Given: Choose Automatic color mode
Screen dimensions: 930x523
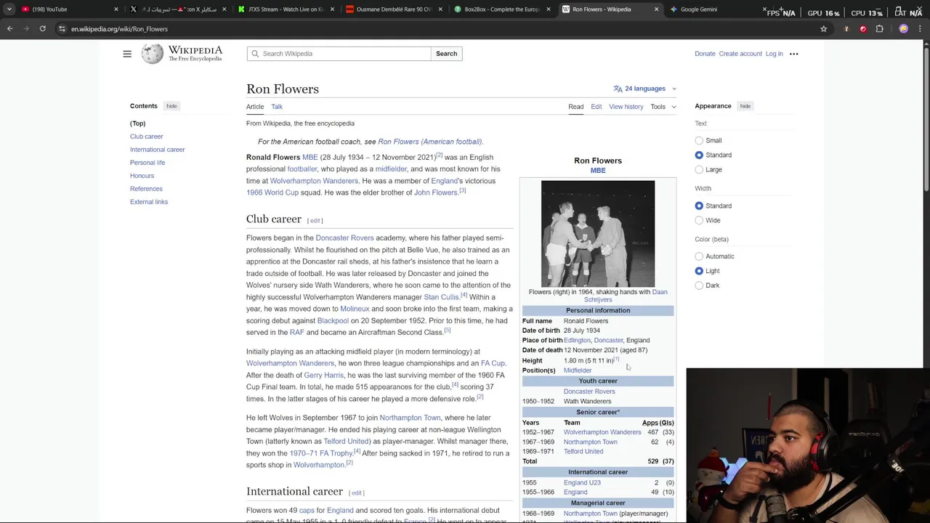Looking at the screenshot, I should click(x=699, y=256).
